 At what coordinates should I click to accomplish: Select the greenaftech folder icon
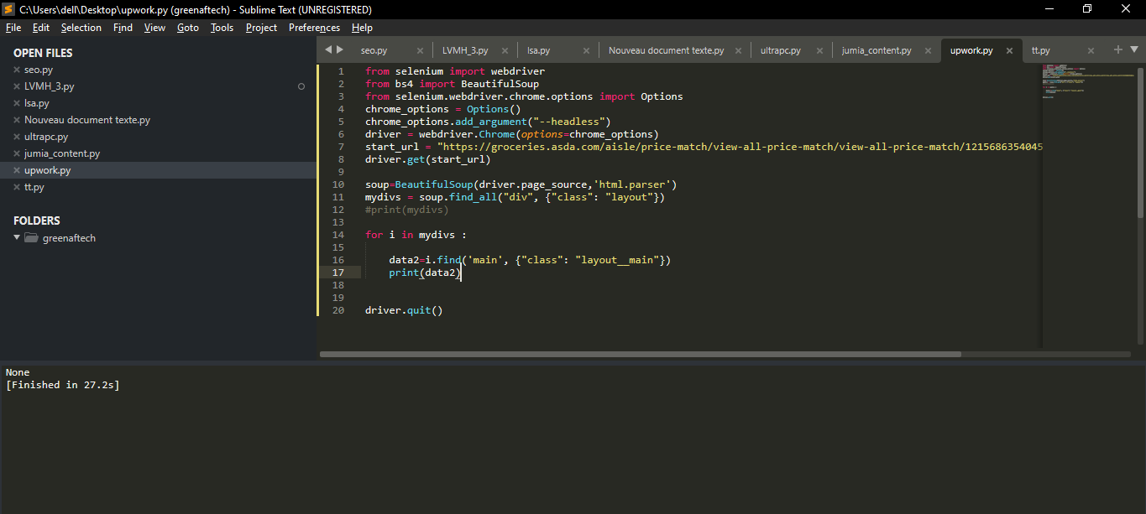pyautogui.click(x=32, y=238)
